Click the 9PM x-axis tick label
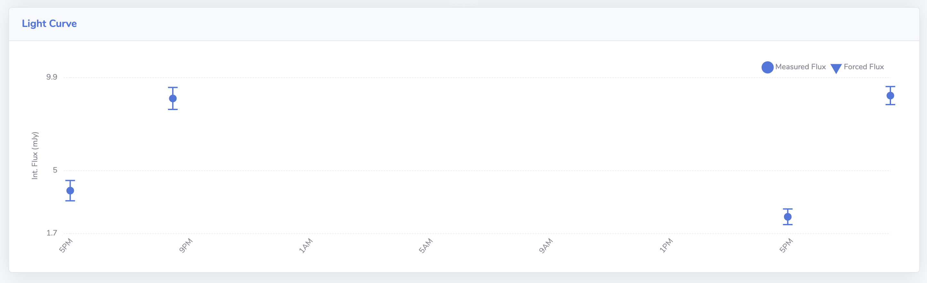 (x=186, y=245)
